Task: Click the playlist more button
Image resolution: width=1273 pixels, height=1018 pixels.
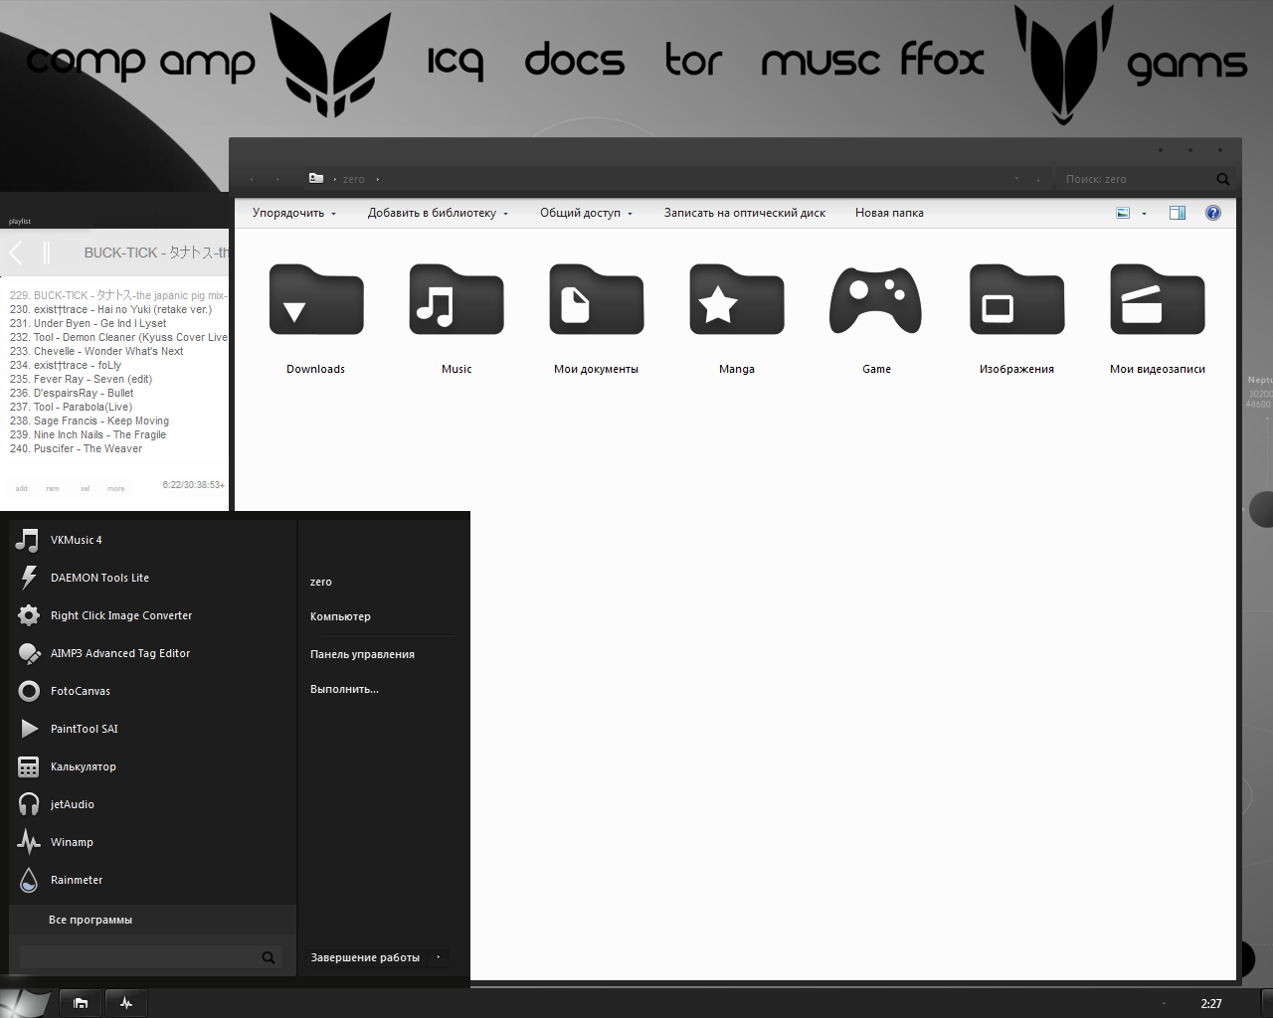Action: pos(116,488)
